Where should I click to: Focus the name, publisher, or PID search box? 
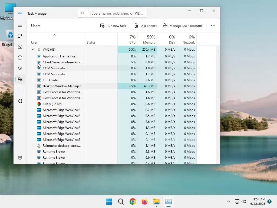(112, 13)
